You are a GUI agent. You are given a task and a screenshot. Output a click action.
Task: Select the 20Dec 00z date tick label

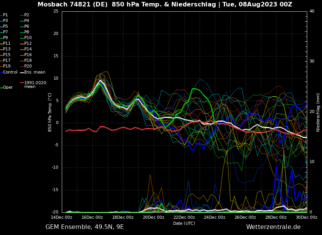(x=153, y=218)
